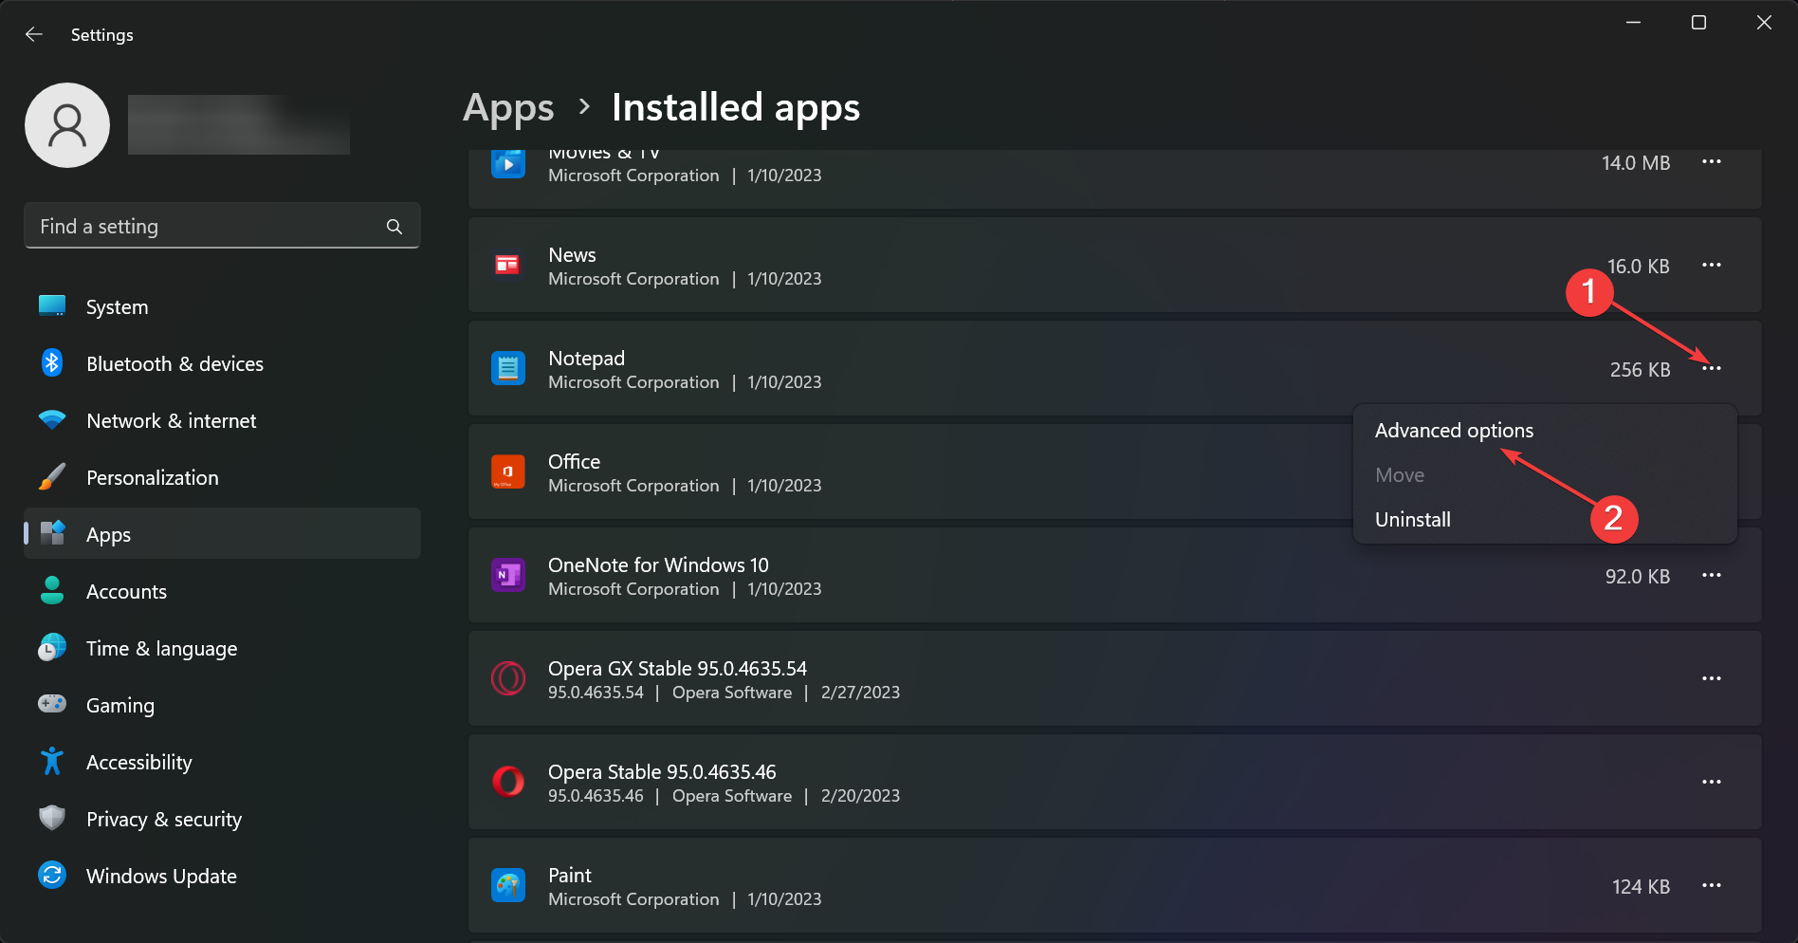Click the Movies & TV app icon
Viewport: 1798px width, 943px height.
click(508, 163)
